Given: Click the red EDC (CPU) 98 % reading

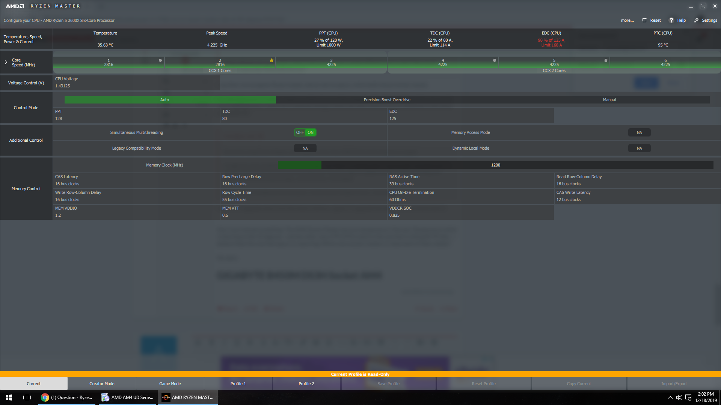Looking at the screenshot, I should [x=551, y=43].
